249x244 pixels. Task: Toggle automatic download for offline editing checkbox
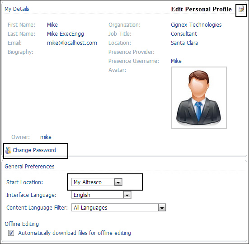pos(11,233)
